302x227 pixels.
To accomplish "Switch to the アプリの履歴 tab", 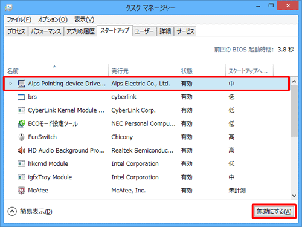I will (x=80, y=31).
